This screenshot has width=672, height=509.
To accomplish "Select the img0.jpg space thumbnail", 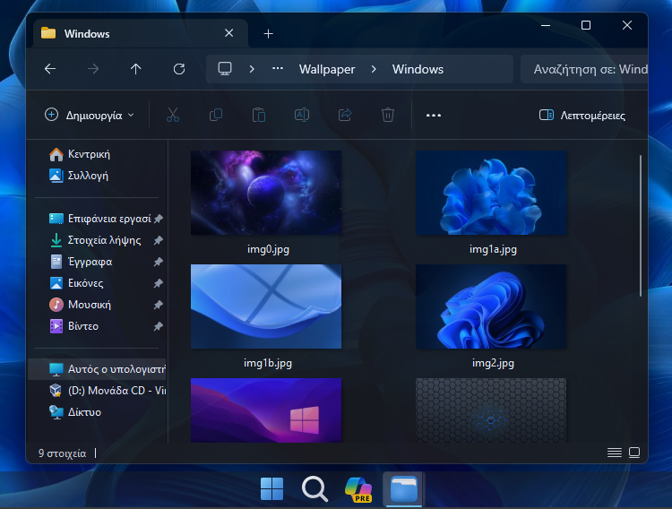I will coord(266,193).
